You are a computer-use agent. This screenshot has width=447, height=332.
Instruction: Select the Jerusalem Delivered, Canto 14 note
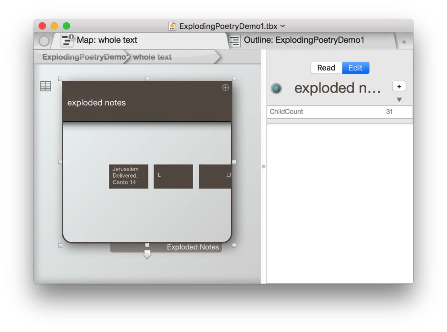[x=128, y=176]
